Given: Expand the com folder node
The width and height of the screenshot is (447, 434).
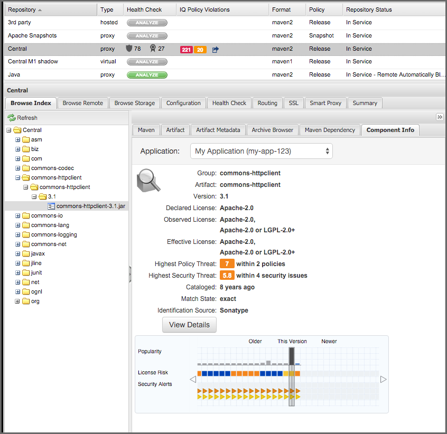Looking at the screenshot, I should tap(17, 158).
